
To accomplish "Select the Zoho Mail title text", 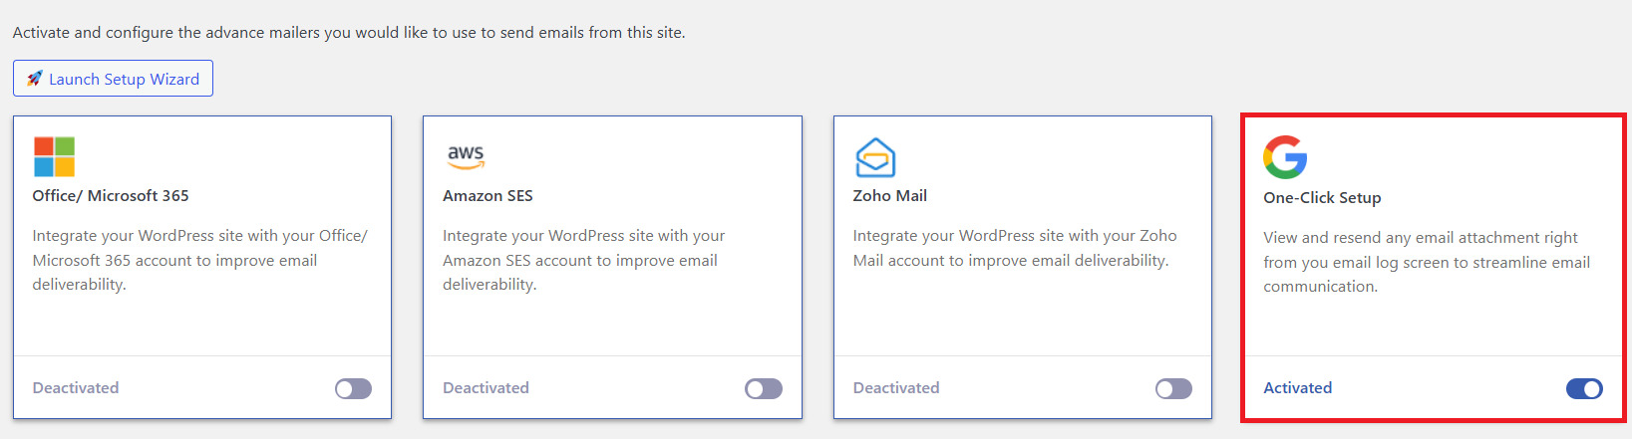I will (x=889, y=196).
